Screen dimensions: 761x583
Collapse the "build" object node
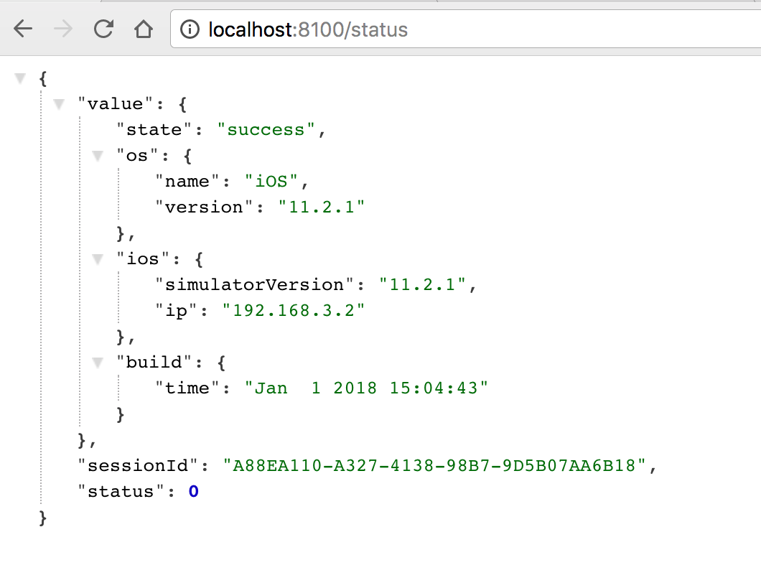(98, 363)
